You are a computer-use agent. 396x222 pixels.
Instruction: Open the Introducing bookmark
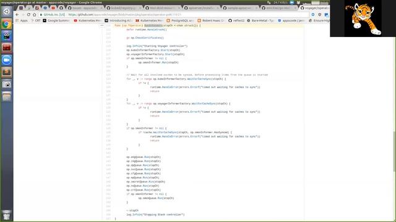[x=118, y=20]
